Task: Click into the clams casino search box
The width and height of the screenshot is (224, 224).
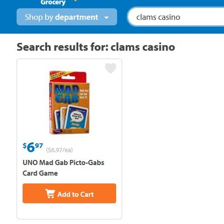Action: [176, 17]
